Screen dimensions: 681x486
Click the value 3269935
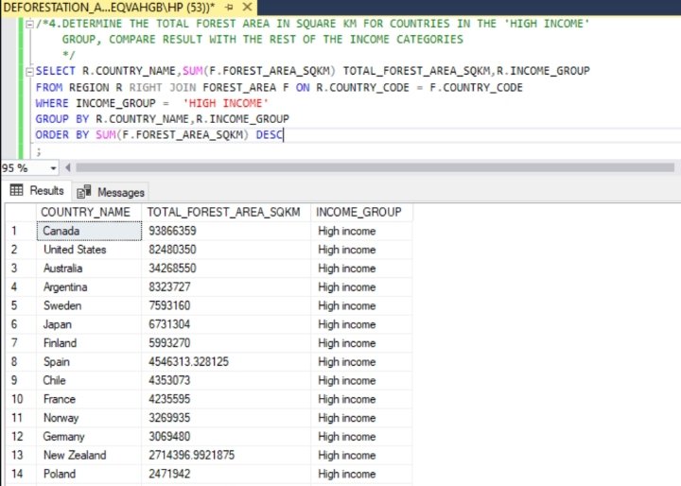[x=169, y=418]
